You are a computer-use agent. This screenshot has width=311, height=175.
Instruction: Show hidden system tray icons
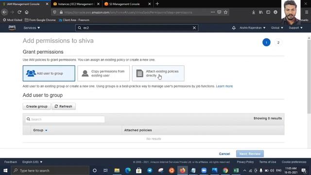[x=244, y=171]
